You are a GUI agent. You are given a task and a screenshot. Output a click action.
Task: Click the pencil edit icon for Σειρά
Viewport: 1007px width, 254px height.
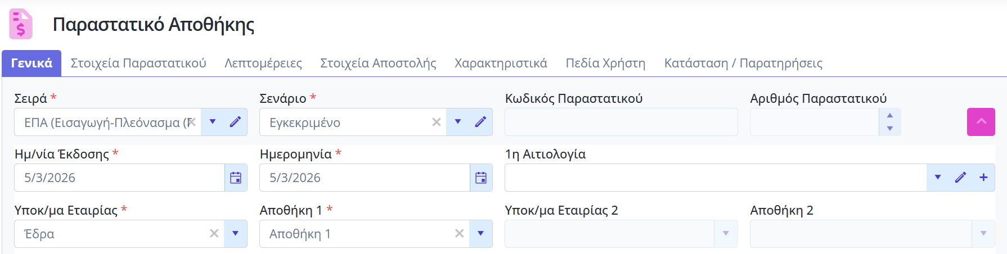click(235, 122)
